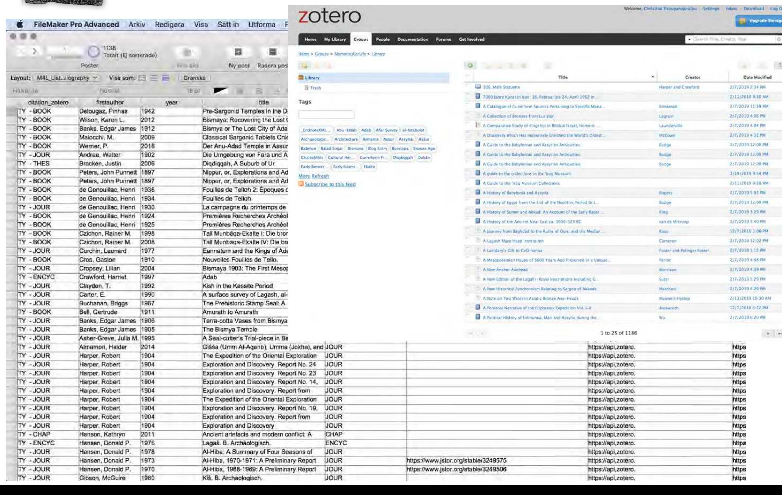Click the Bismaya tag

coord(355,148)
